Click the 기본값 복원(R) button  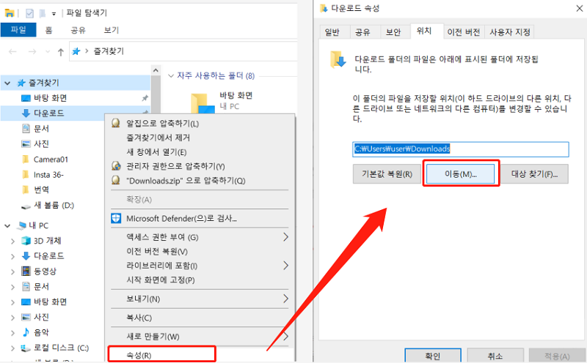coord(387,174)
